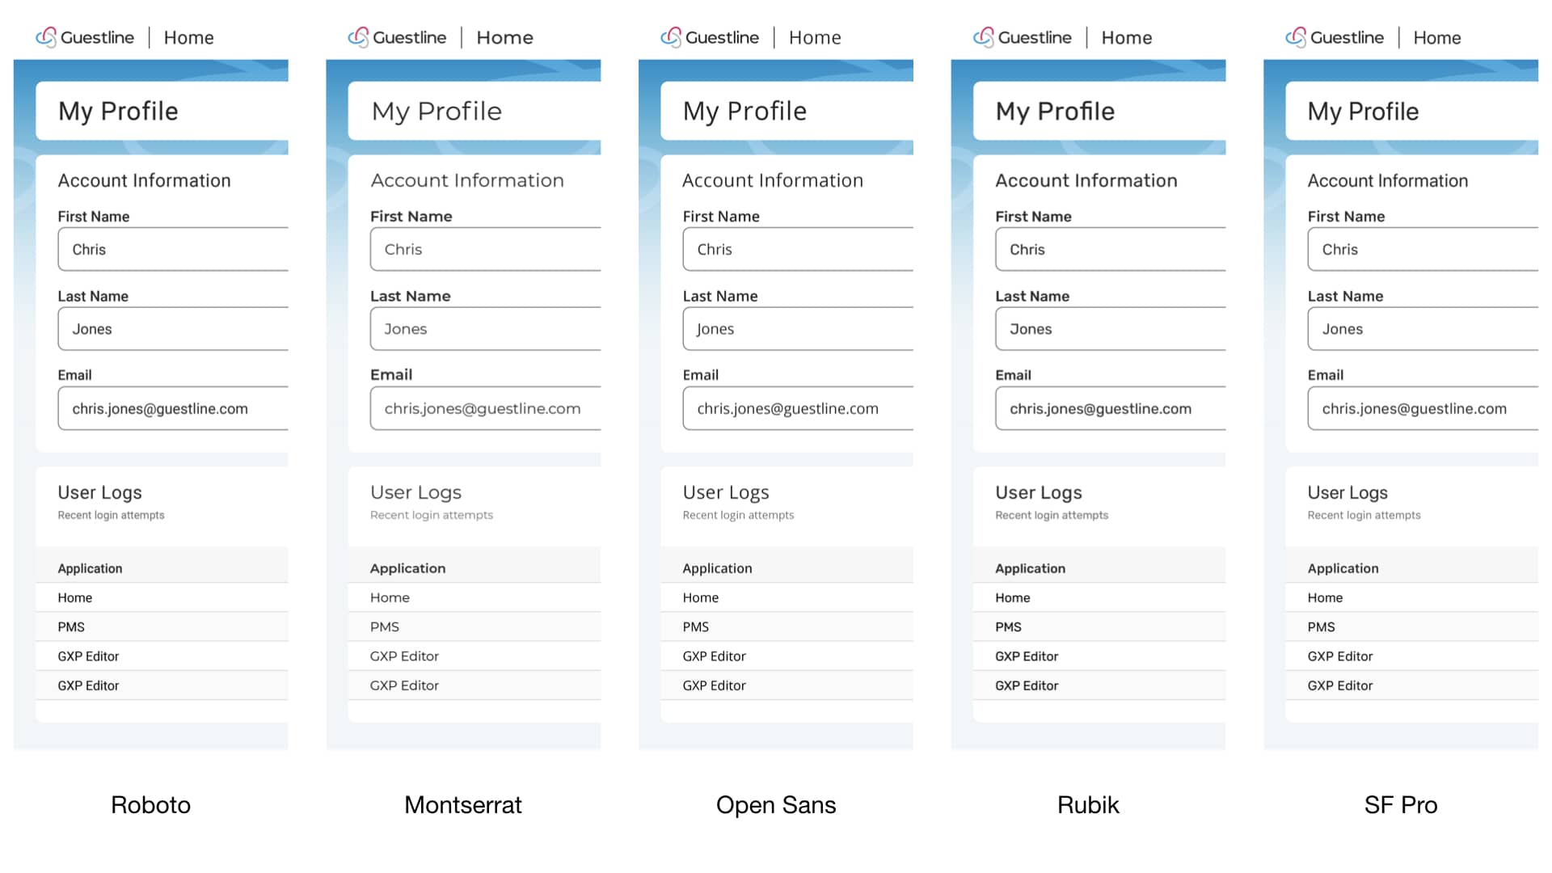Click the User Logs heading in Montserrat mockup

click(x=415, y=492)
